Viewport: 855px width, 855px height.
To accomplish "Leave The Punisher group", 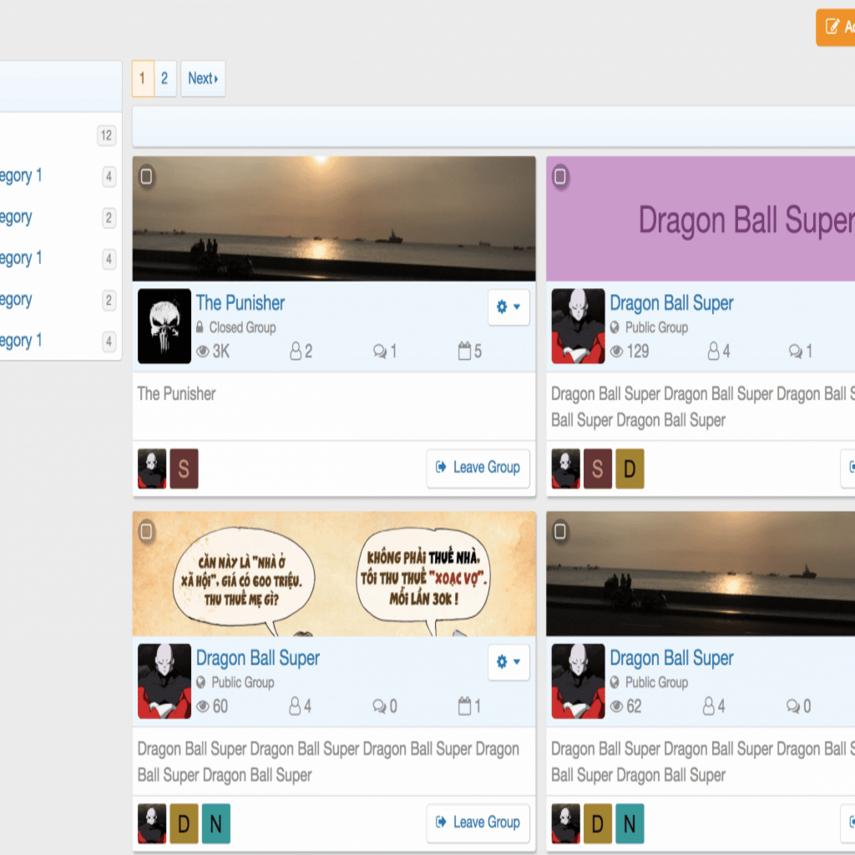I will point(478,468).
